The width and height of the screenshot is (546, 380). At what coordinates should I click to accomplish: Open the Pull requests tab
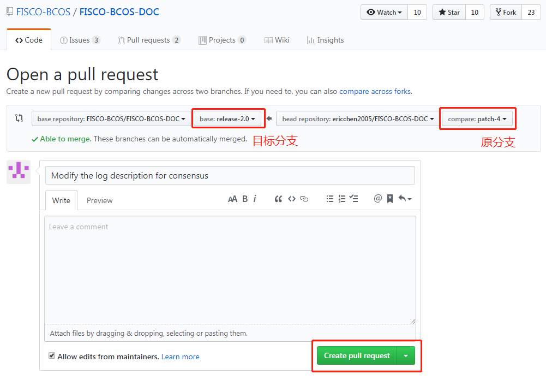click(149, 40)
